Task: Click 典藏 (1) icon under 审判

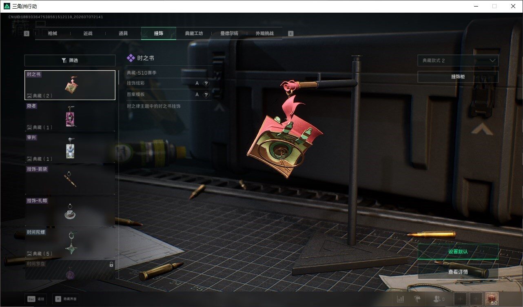Action: click(29, 159)
